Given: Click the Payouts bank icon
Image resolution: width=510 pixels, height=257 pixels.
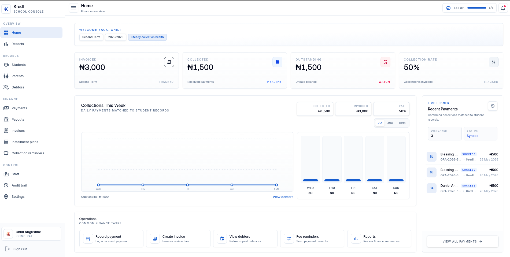Looking at the screenshot, I should click(6, 120).
